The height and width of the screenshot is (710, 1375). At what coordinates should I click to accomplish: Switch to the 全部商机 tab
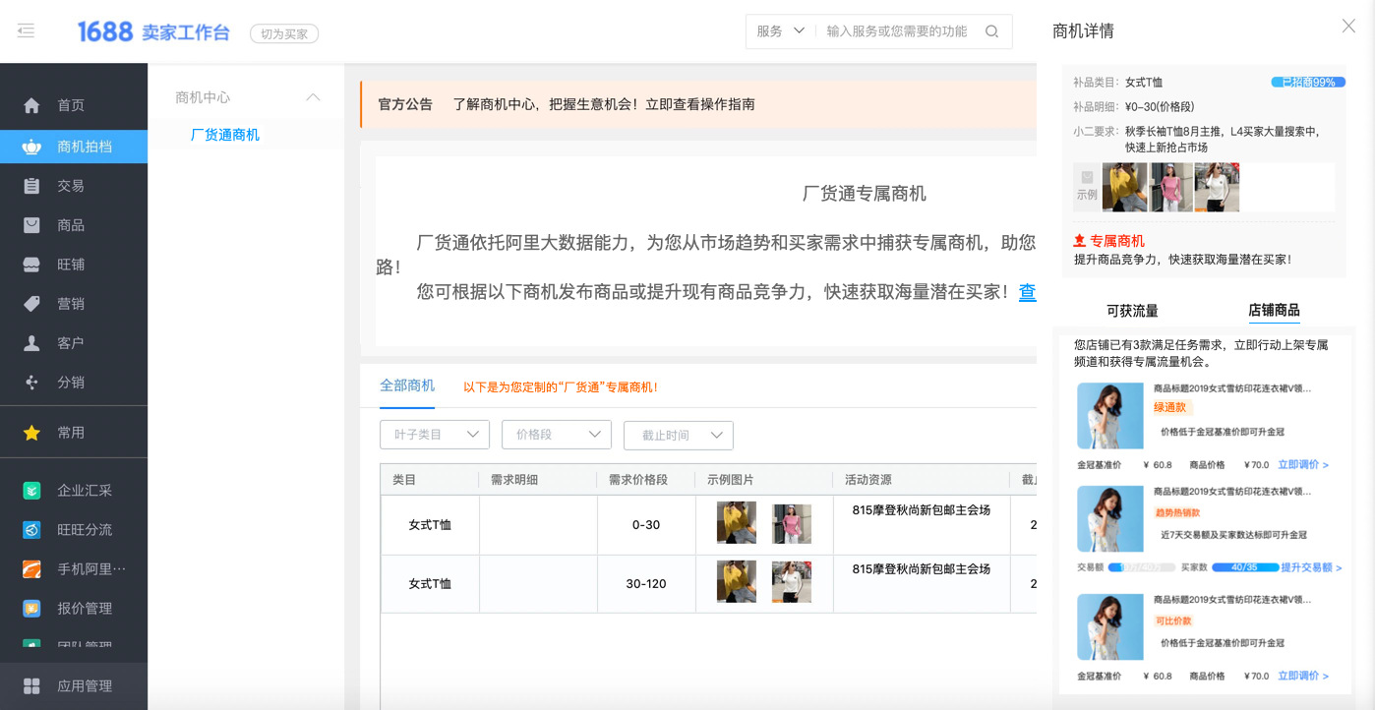click(x=407, y=385)
